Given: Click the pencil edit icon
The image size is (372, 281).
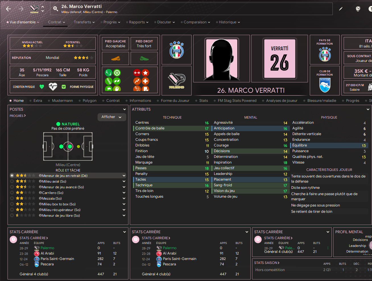Looking at the screenshot, I should click(x=341, y=9).
